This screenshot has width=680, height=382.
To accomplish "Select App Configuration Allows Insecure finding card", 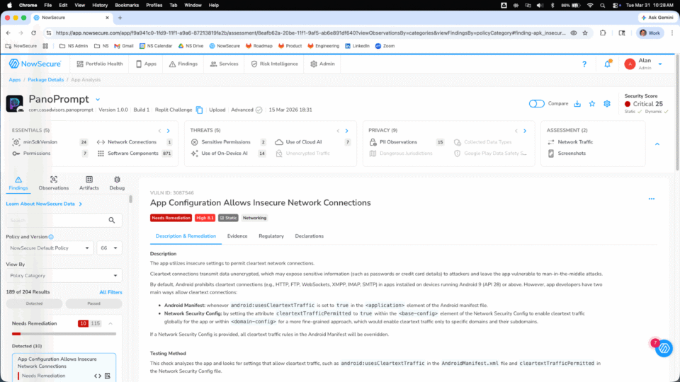I will pyautogui.click(x=64, y=367).
